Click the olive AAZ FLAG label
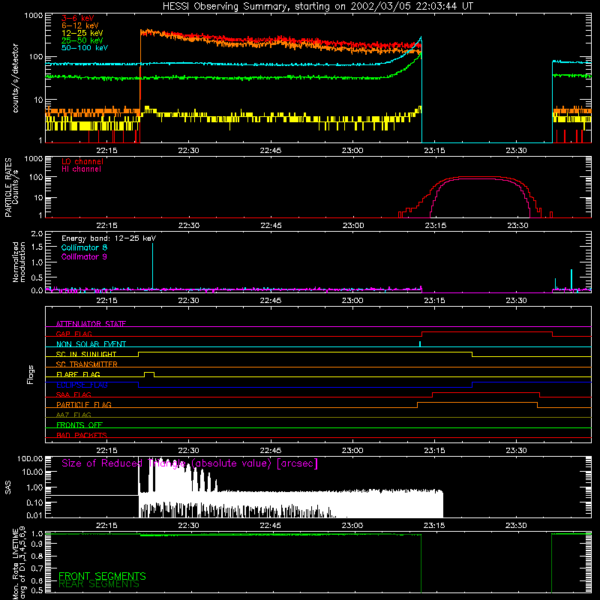This screenshot has height=600, width=600. 73,415
